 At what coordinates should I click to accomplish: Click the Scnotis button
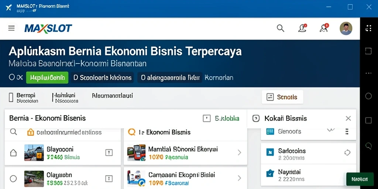point(282,97)
